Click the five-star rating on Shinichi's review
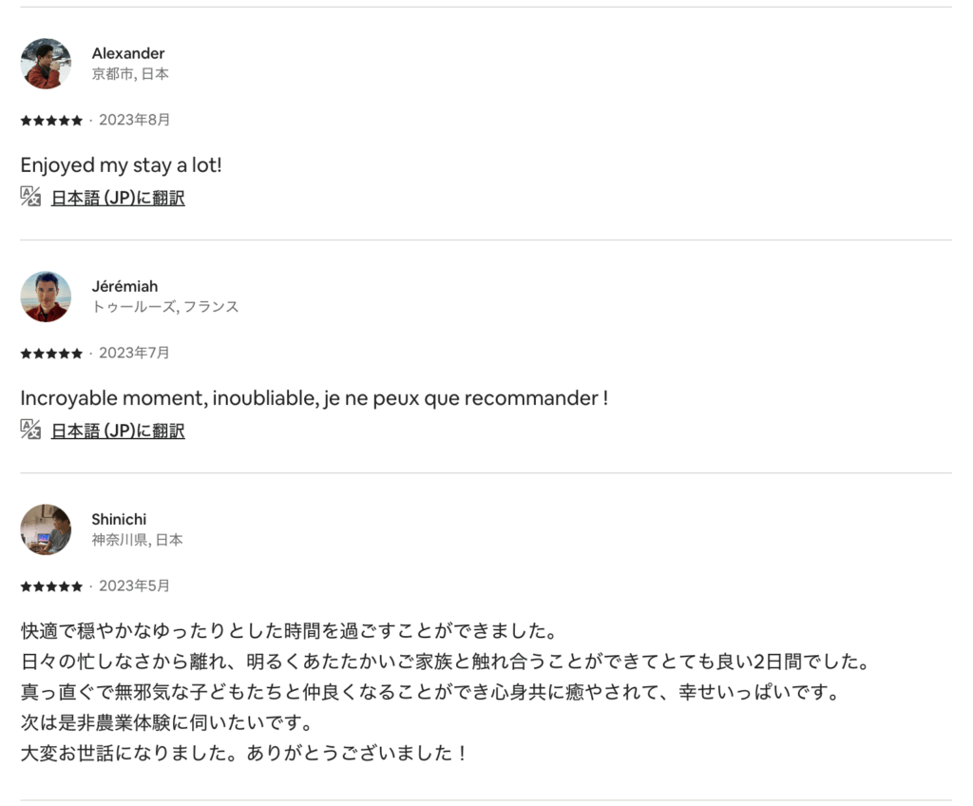973x806 pixels. (x=51, y=586)
